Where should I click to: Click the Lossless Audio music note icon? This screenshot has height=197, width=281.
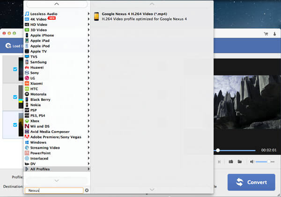pyautogui.click(x=27, y=14)
